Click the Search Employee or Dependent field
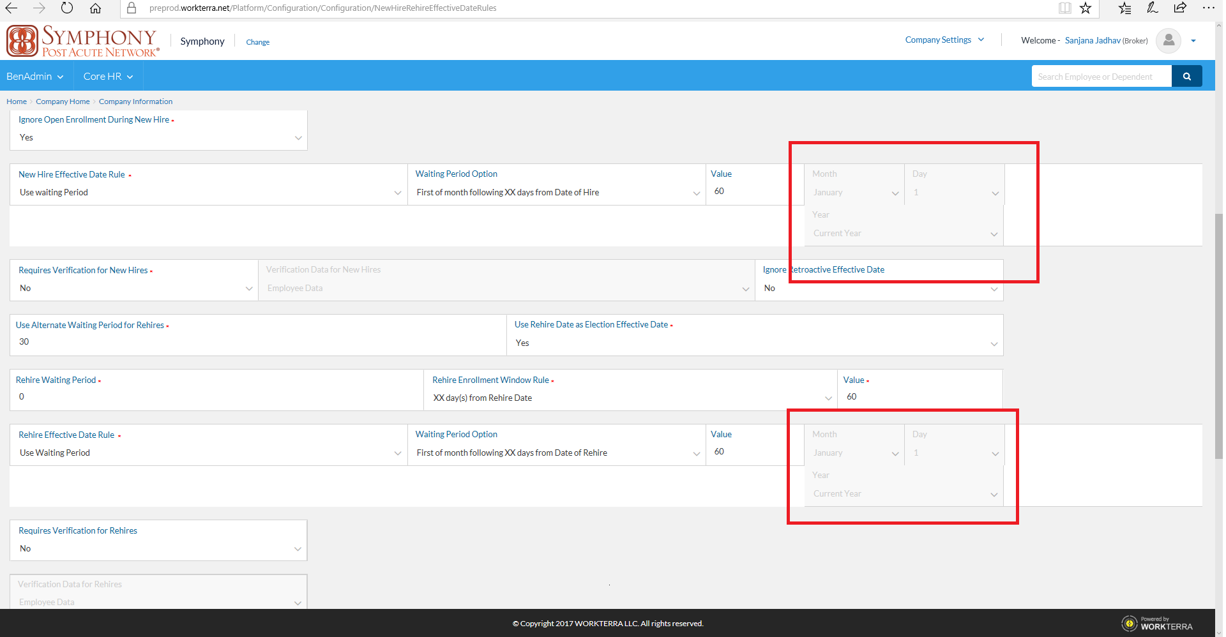1226x637 pixels. 1101,77
